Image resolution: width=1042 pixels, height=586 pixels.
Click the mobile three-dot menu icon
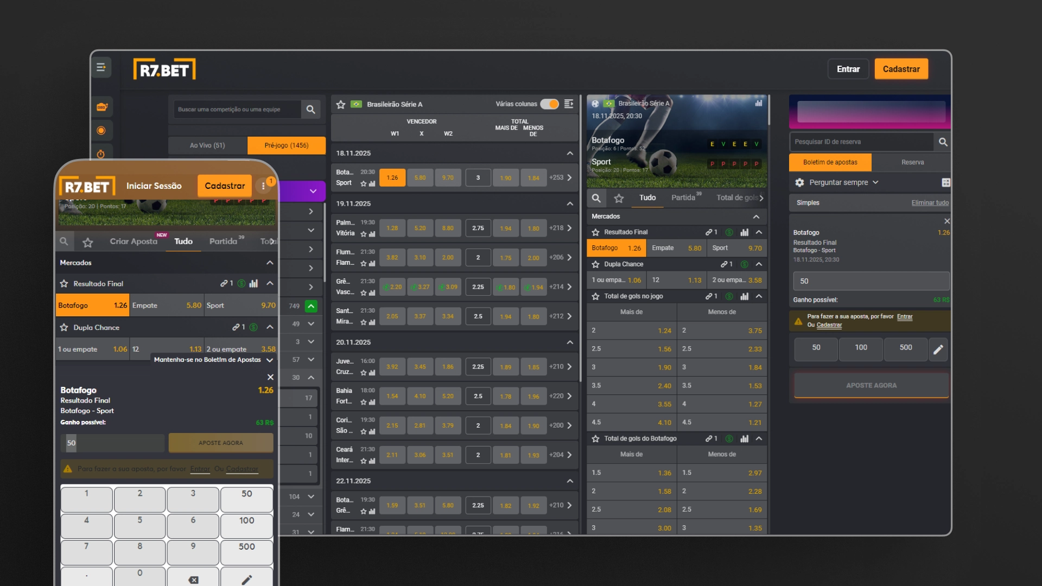click(263, 186)
